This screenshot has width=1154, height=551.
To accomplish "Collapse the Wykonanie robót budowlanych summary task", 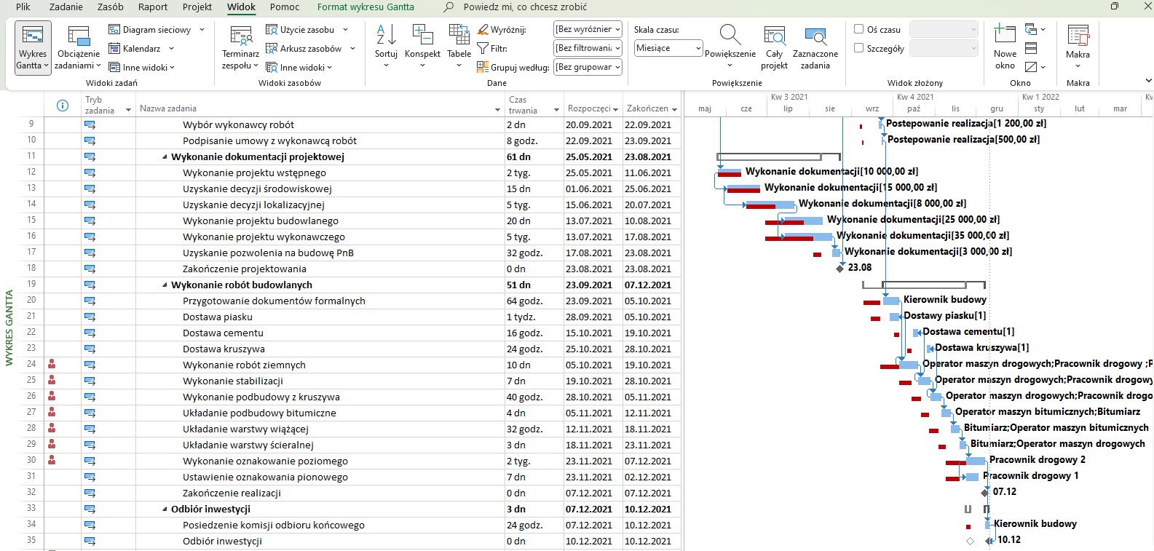I will click(165, 285).
